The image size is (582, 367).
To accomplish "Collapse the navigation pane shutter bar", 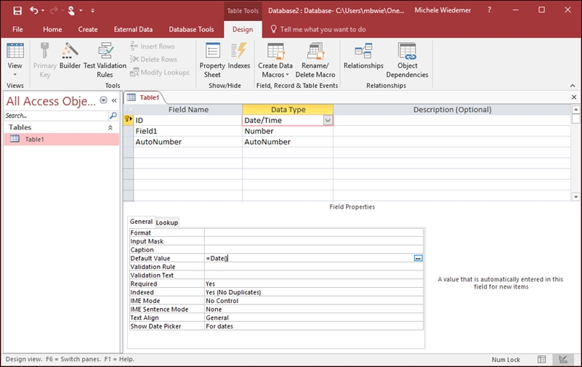I will (114, 100).
